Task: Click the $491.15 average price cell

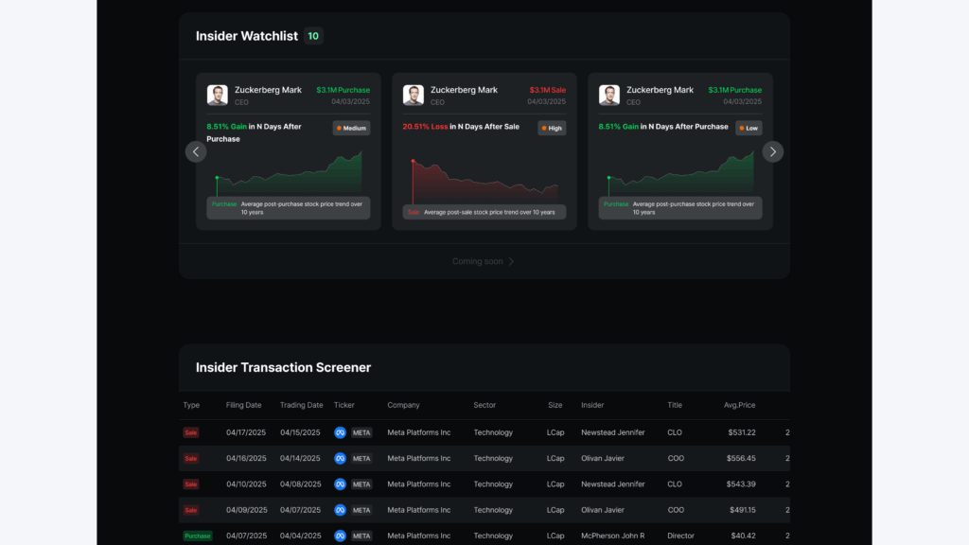Action: click(x=742, y=510)
